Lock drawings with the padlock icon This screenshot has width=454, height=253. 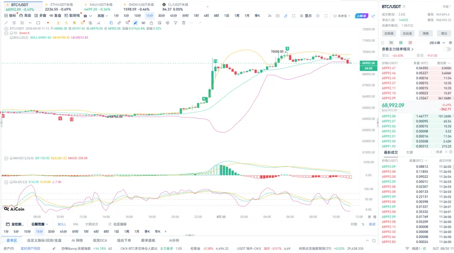[x=151, y=23]
